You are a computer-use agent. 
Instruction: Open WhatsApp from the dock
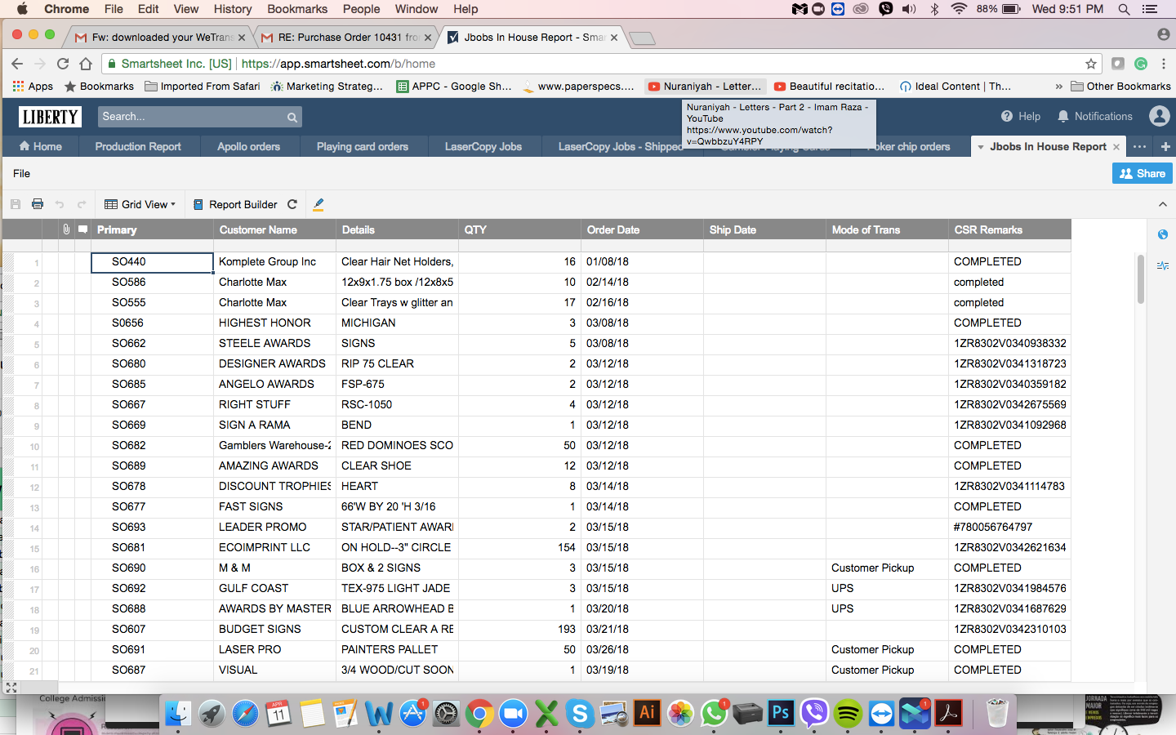tap(714, 713)
